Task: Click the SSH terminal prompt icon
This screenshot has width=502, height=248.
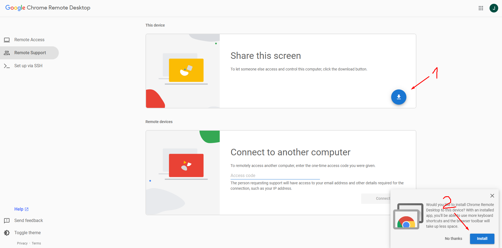Action: (x=7, y=66)
